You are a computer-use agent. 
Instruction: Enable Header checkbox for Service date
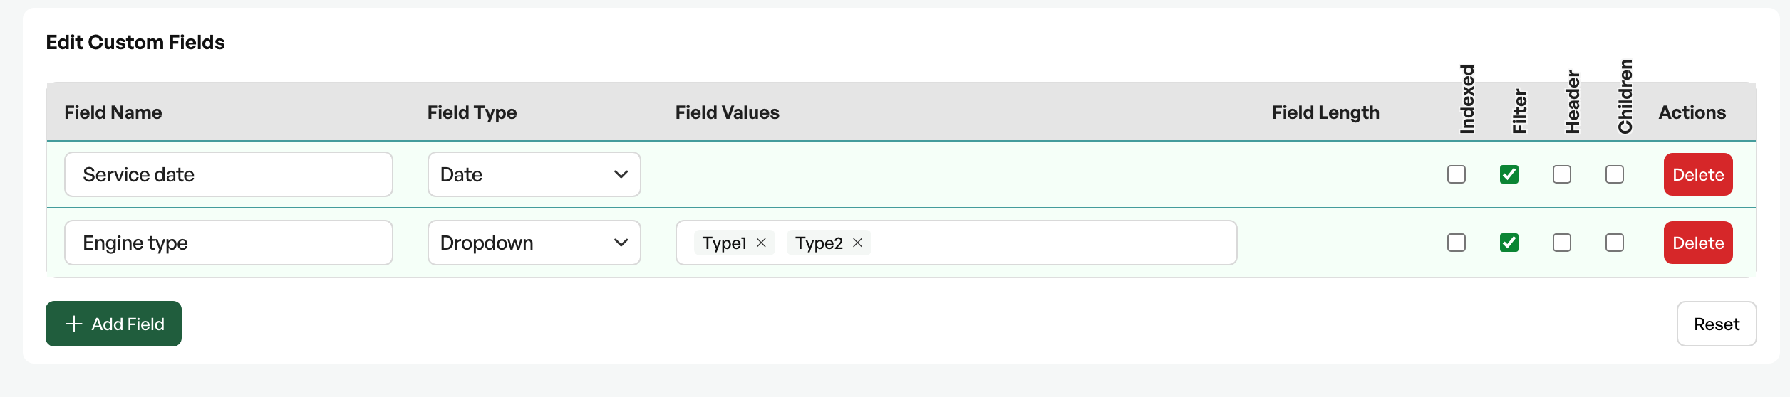click(1562, 174)
